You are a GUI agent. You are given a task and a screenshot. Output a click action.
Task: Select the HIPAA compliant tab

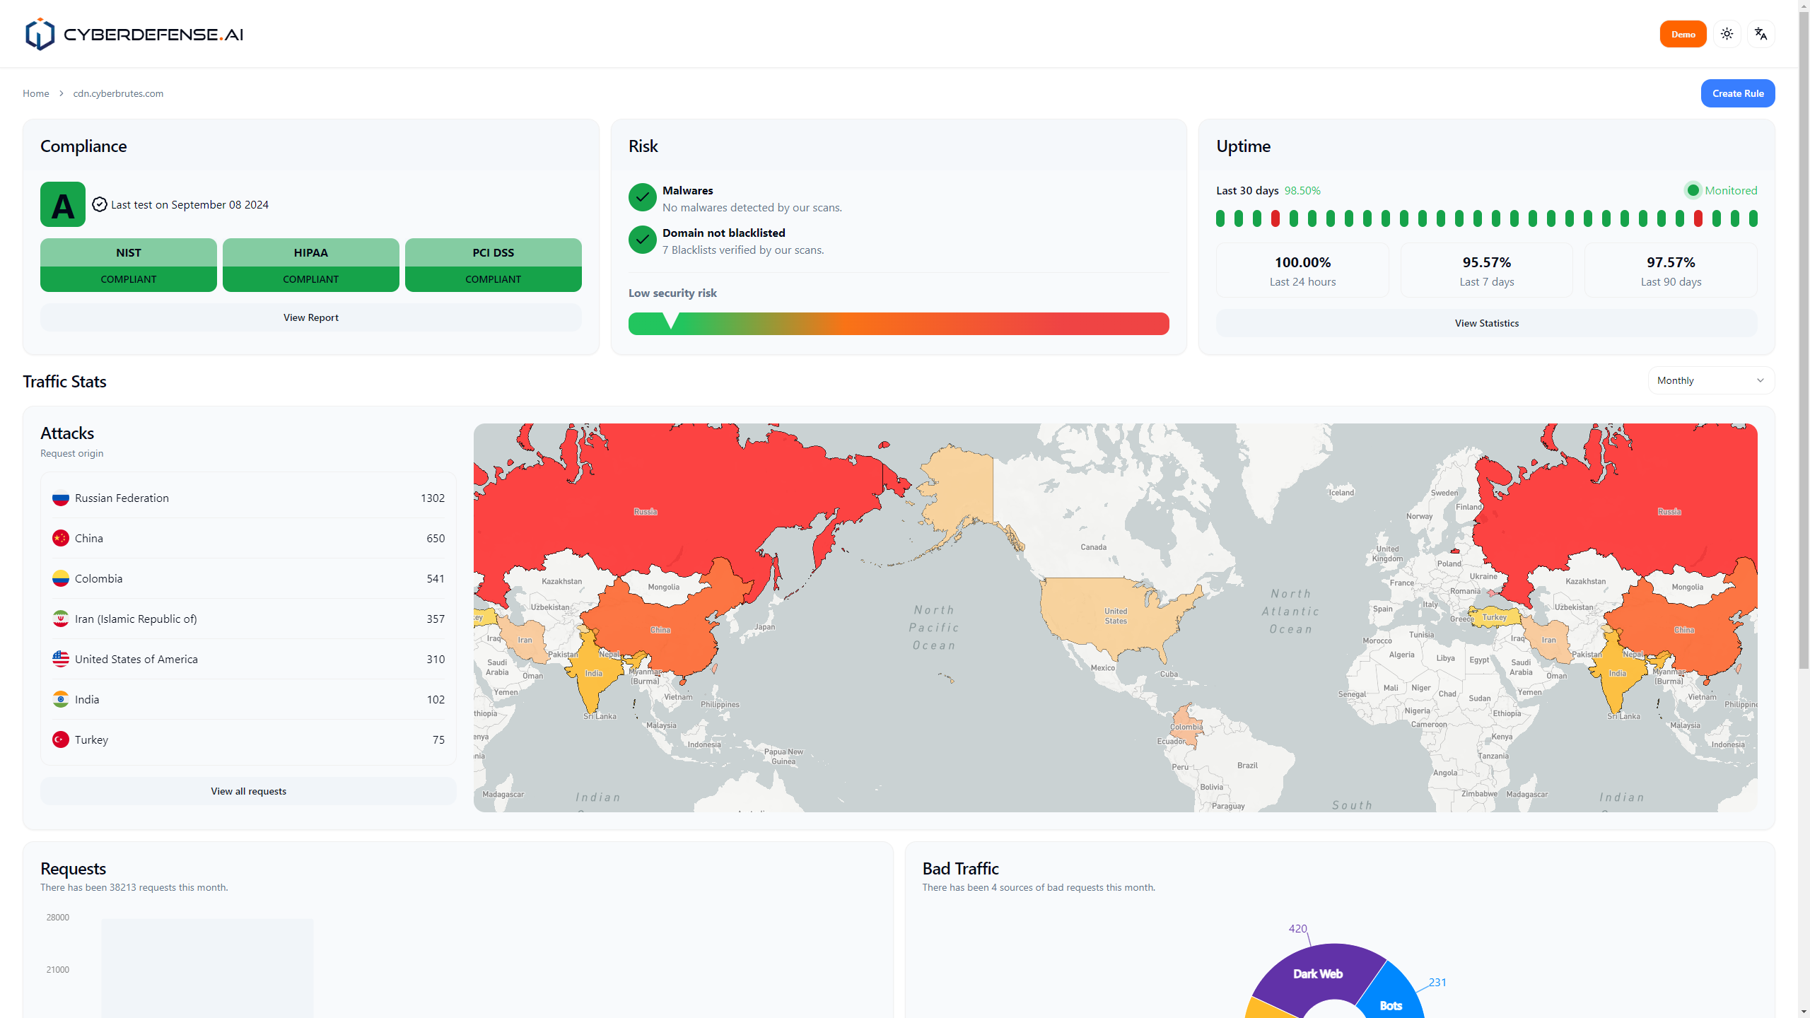[x=310, y=265]
